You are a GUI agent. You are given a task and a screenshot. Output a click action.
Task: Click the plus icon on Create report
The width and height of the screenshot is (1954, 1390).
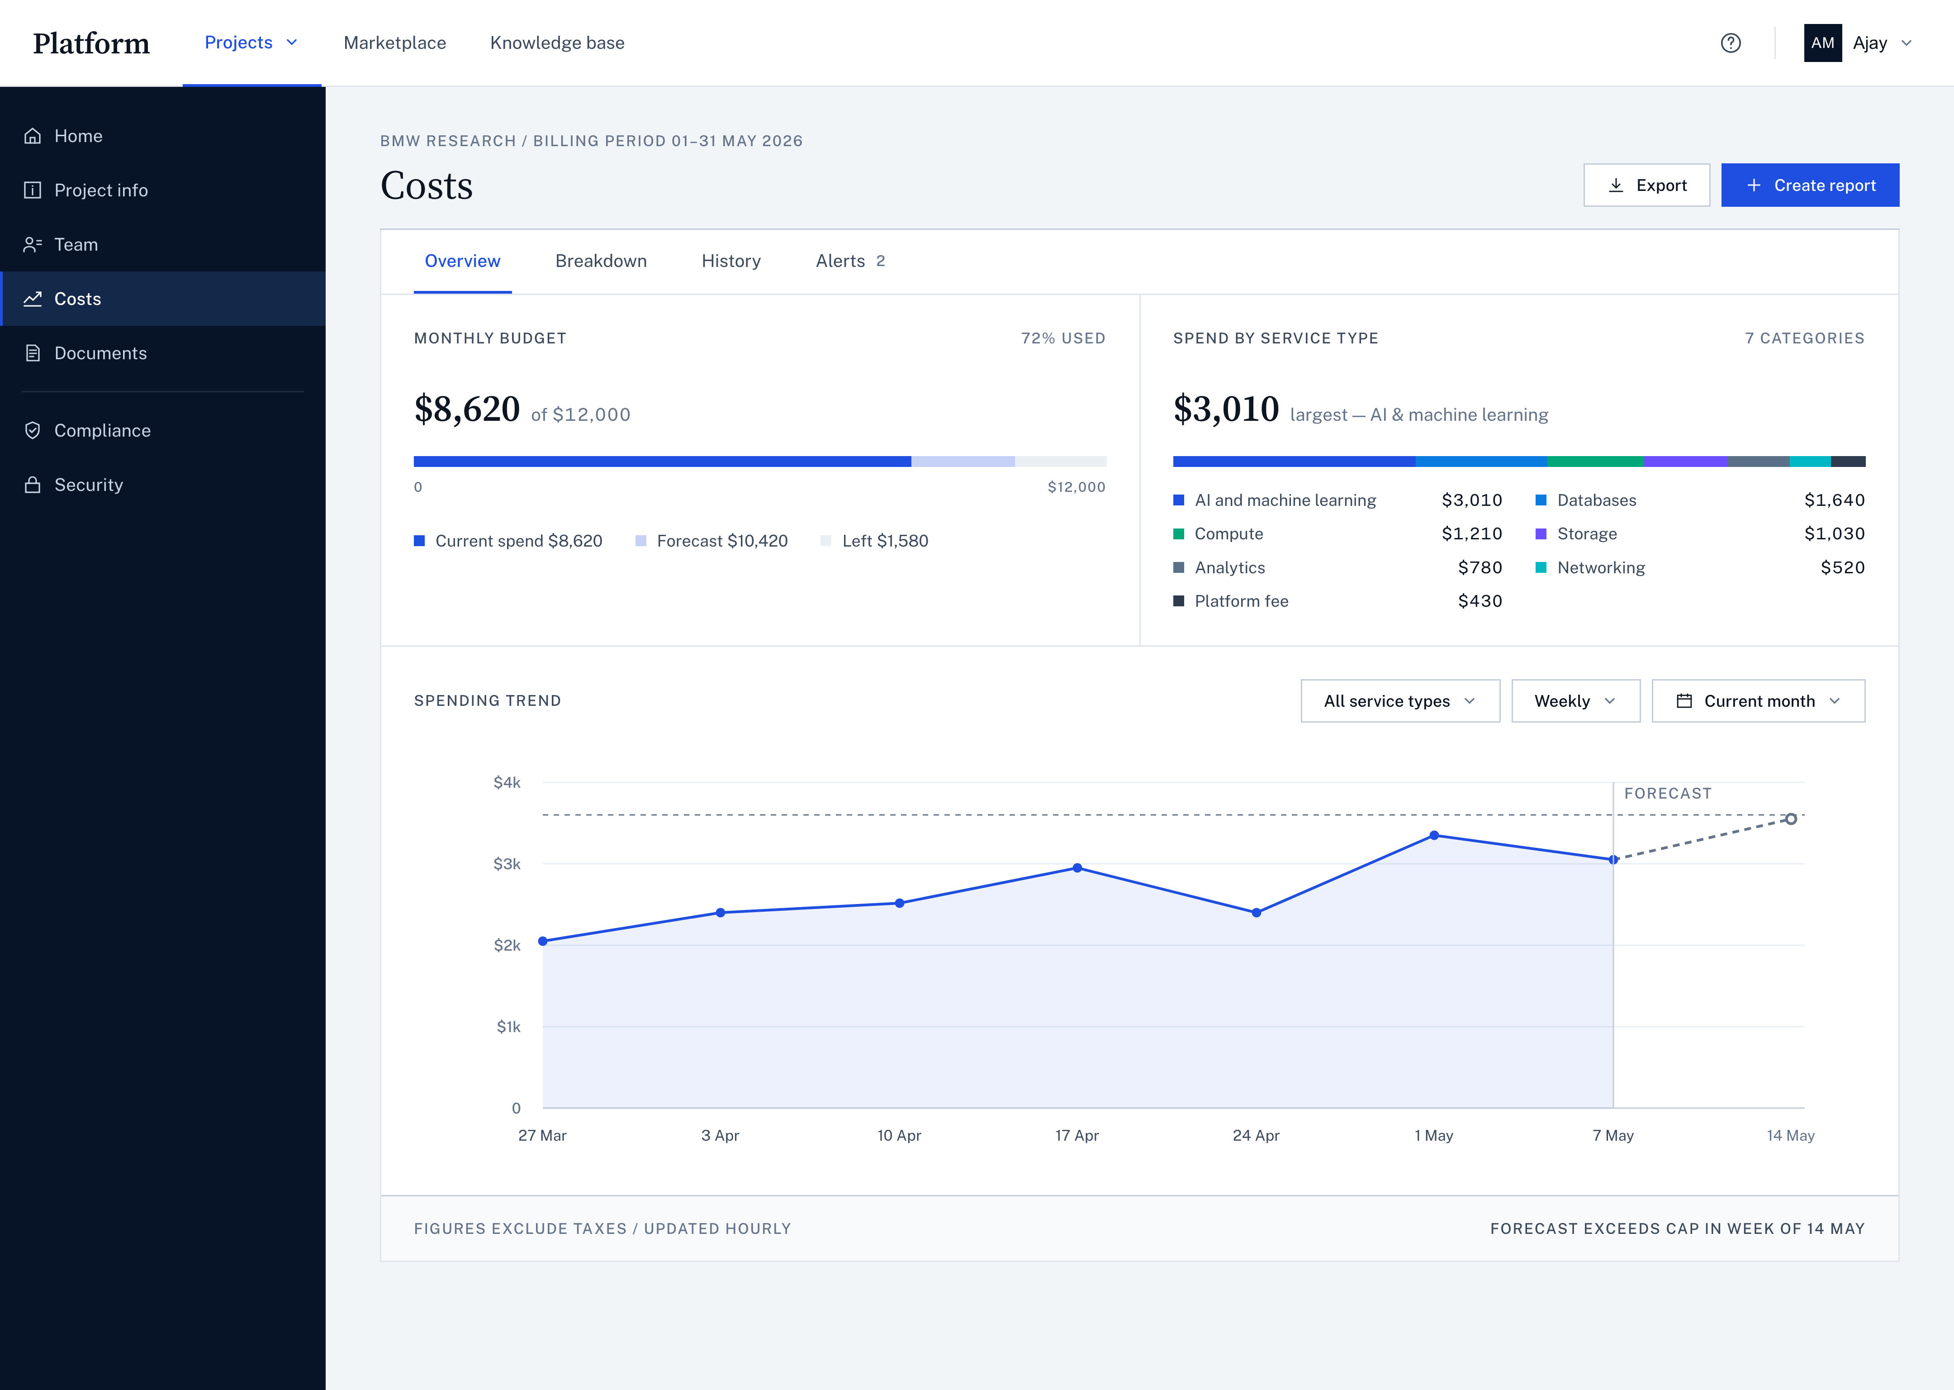tap(1754, 186)
